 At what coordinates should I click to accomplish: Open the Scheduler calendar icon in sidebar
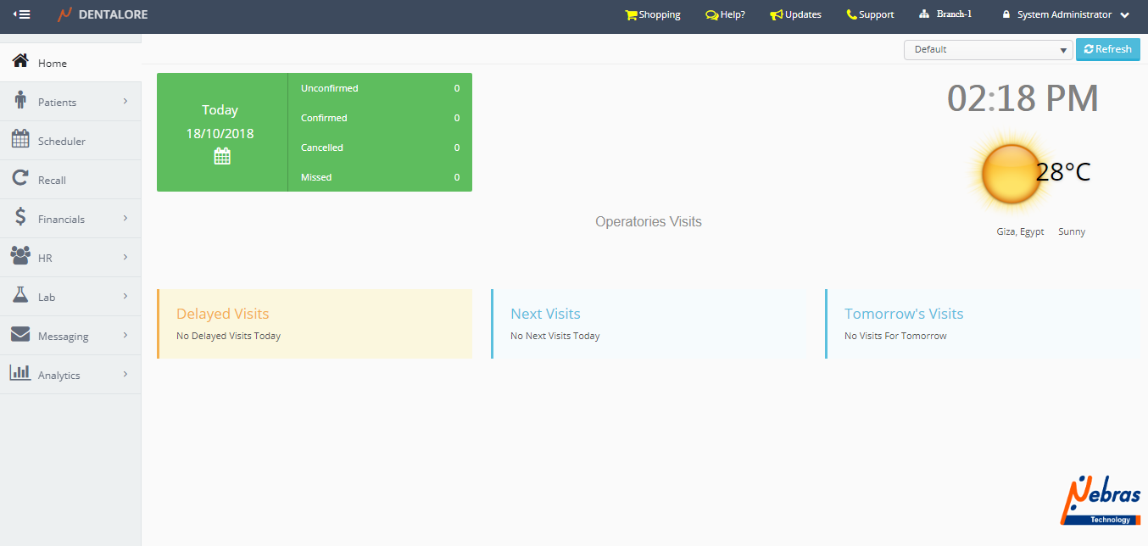tap(20, 140)
